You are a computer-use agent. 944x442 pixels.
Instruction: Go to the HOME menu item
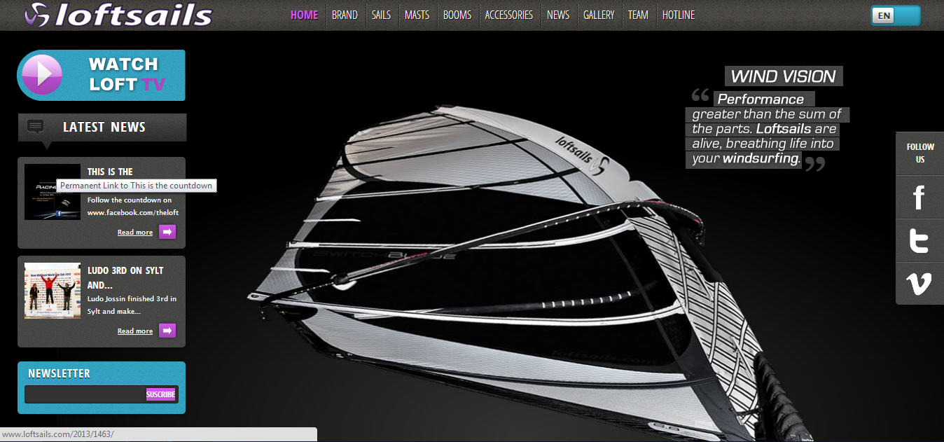(x=304, y=15)
